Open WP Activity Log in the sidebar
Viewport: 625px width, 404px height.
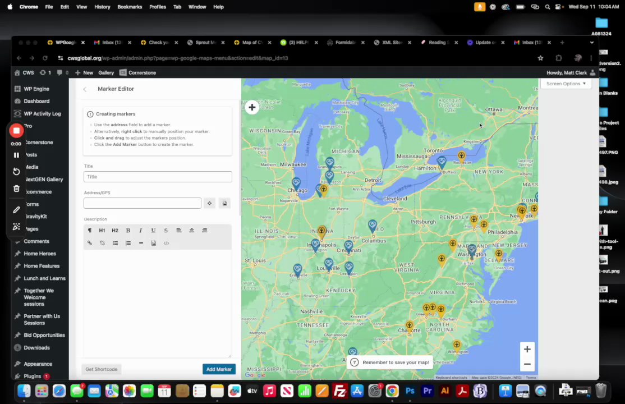coord(42,114)
